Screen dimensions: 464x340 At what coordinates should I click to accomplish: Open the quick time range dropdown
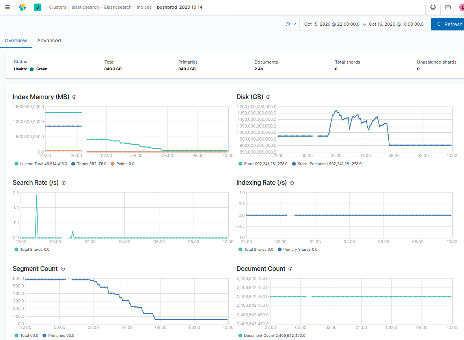click(291, 24)
